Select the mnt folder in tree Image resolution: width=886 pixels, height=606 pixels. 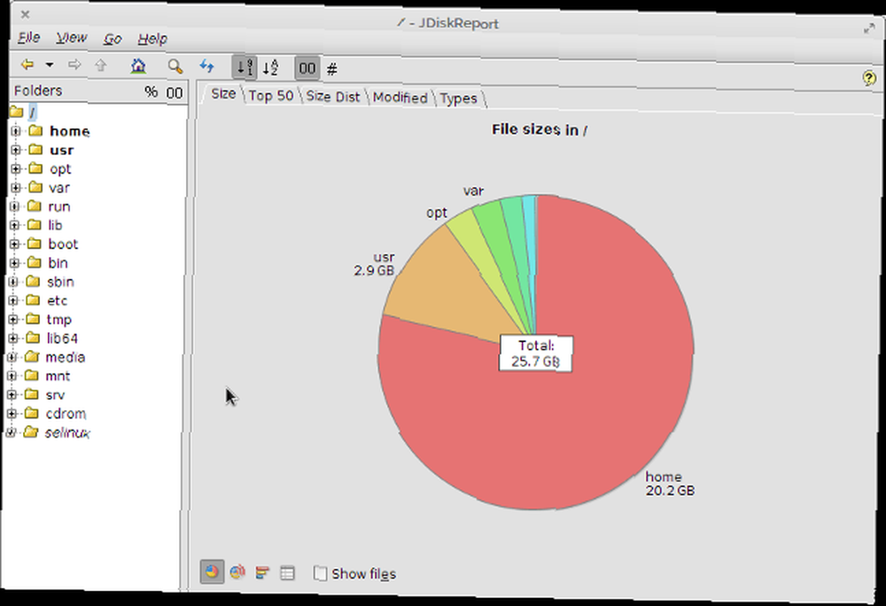pos(58,376)
